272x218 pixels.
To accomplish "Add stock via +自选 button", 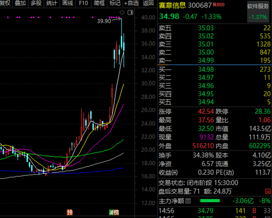I will (x=131, y=3).
